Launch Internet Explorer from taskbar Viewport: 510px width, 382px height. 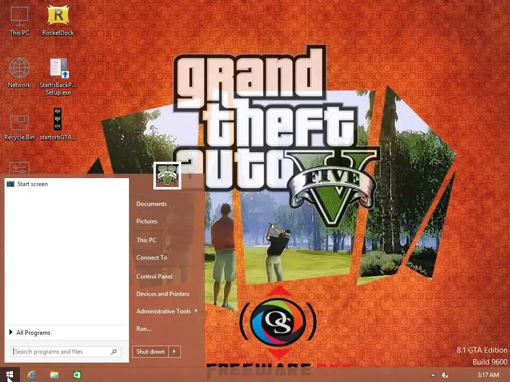[x=31, y=375]
